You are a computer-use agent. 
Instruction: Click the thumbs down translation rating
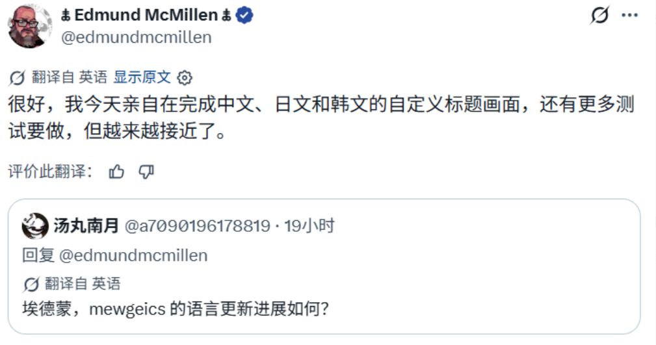(146, 172)
